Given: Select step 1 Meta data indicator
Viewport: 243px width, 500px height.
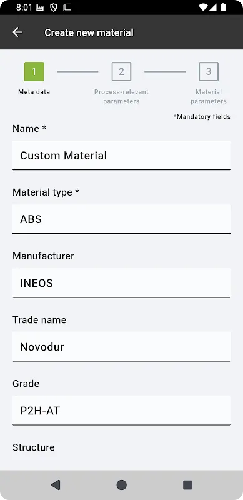Looking at the screenshot, I should 34,71.
